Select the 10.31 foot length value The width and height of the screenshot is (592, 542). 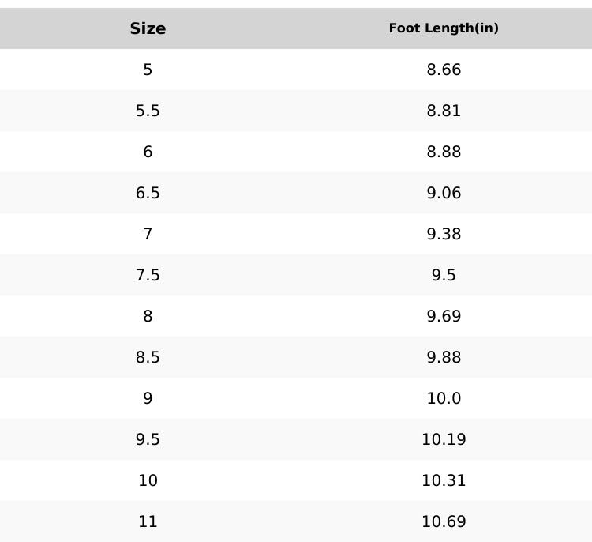[444, 480]
